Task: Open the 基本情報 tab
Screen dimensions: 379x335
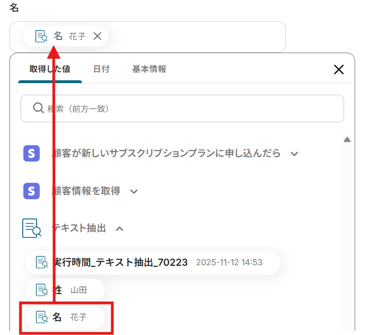Action: 149,69
